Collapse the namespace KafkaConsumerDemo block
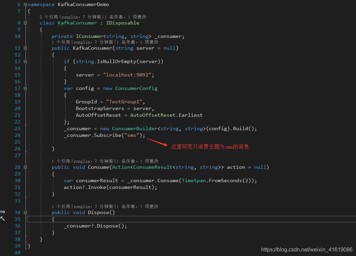 pyautogui.click(x=26, y=5)
